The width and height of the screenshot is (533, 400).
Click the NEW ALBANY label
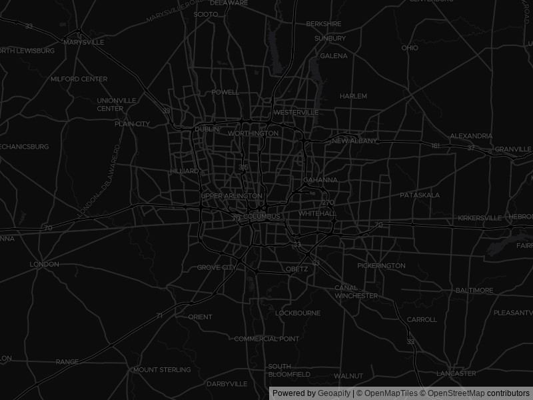(x=354, y=141)
